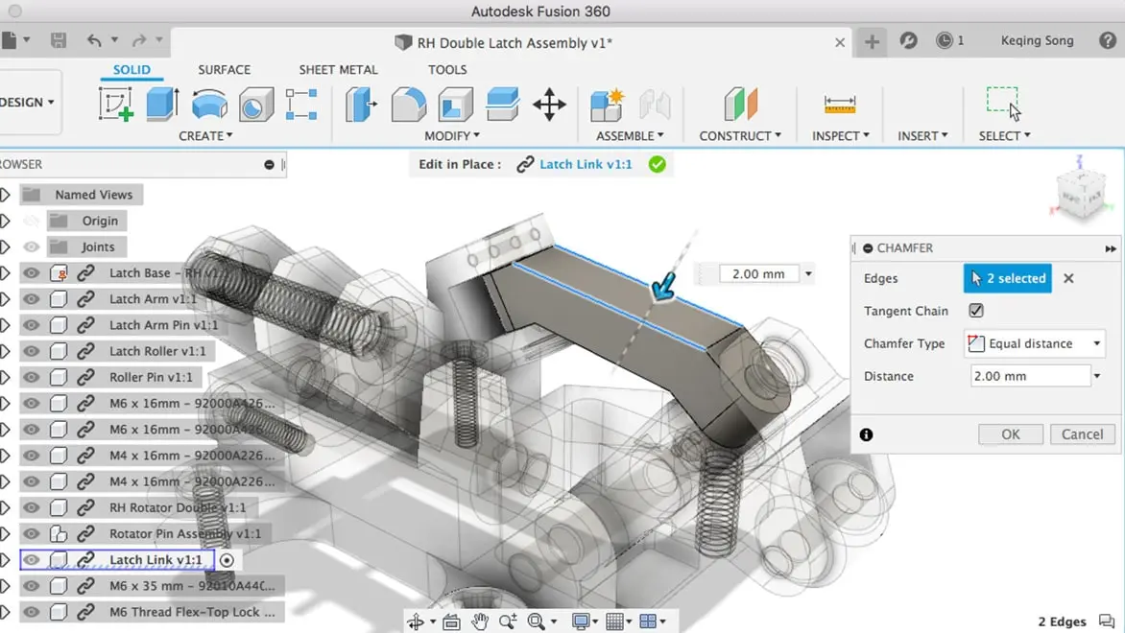
Task: Open the Keqing Song account menu
Action: [x=1037, y=41]
